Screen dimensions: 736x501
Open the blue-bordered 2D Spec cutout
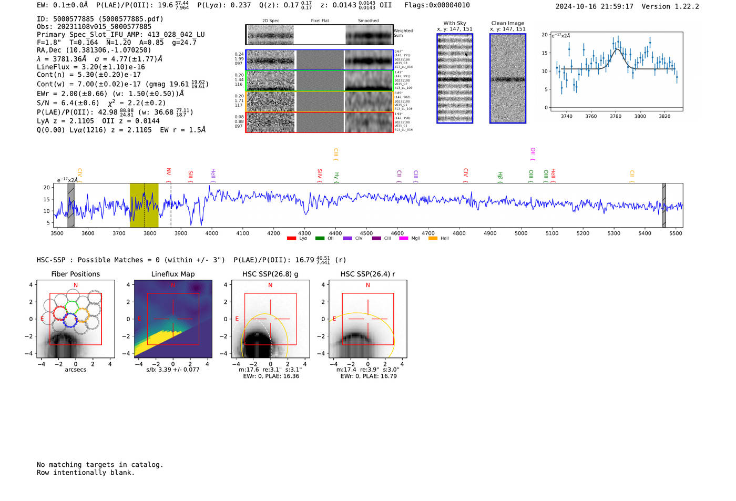(270, 60)
